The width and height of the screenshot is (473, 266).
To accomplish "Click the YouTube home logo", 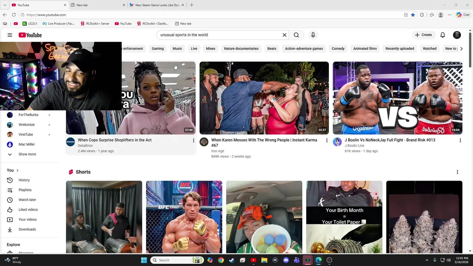I will [30, 35].
